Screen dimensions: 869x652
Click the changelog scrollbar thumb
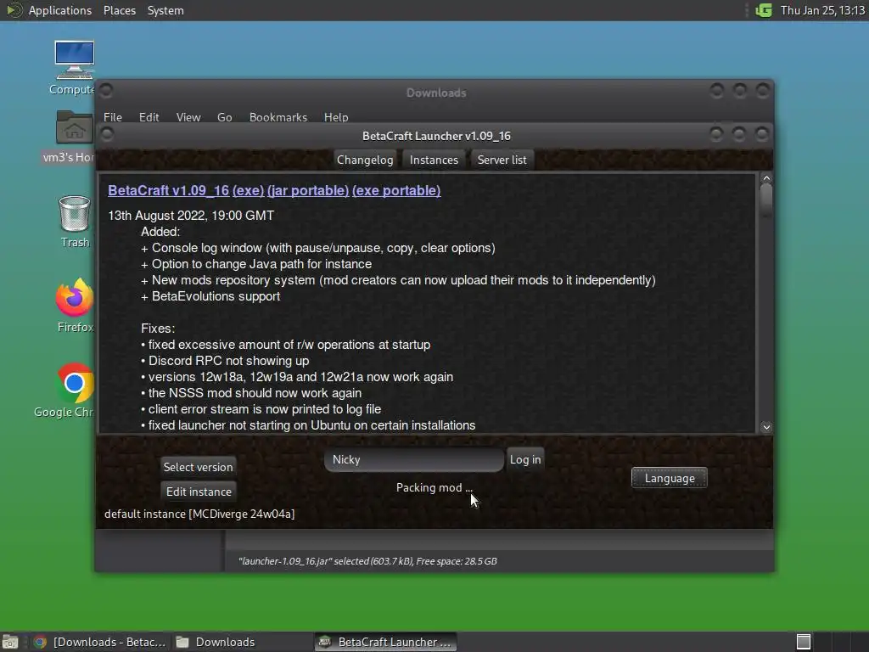pyautogui.click(x=766, y=200)
